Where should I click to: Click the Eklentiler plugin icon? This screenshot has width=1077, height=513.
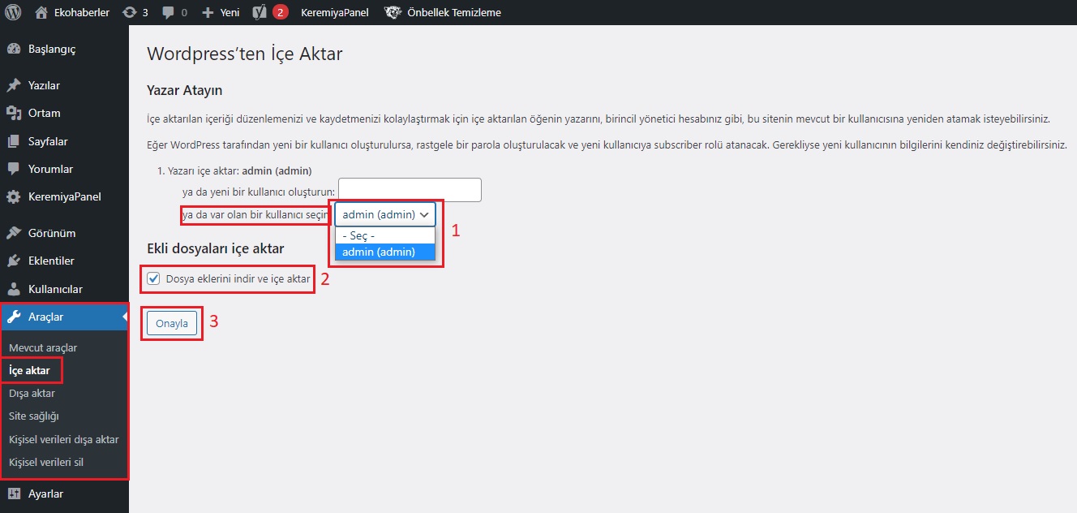tap(13, 261)
